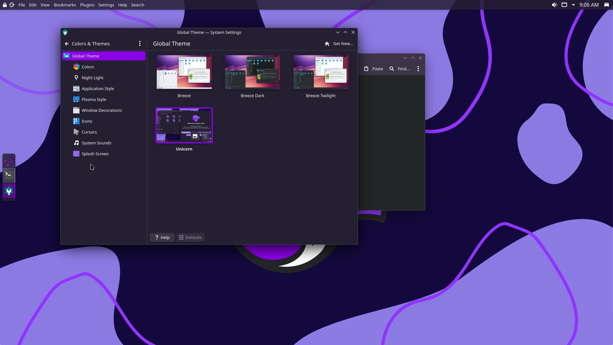Click the Defaults button
613x345 pixels.
tap(191, 237)
